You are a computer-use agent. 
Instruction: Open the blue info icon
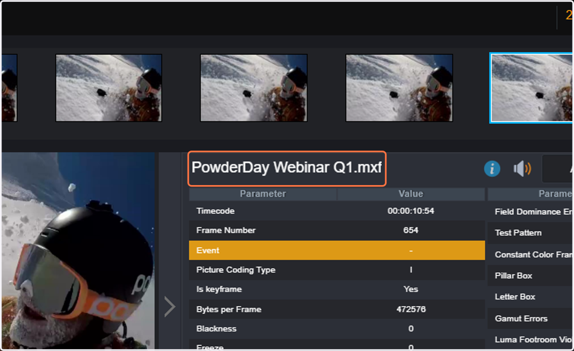tap(492, 168)
